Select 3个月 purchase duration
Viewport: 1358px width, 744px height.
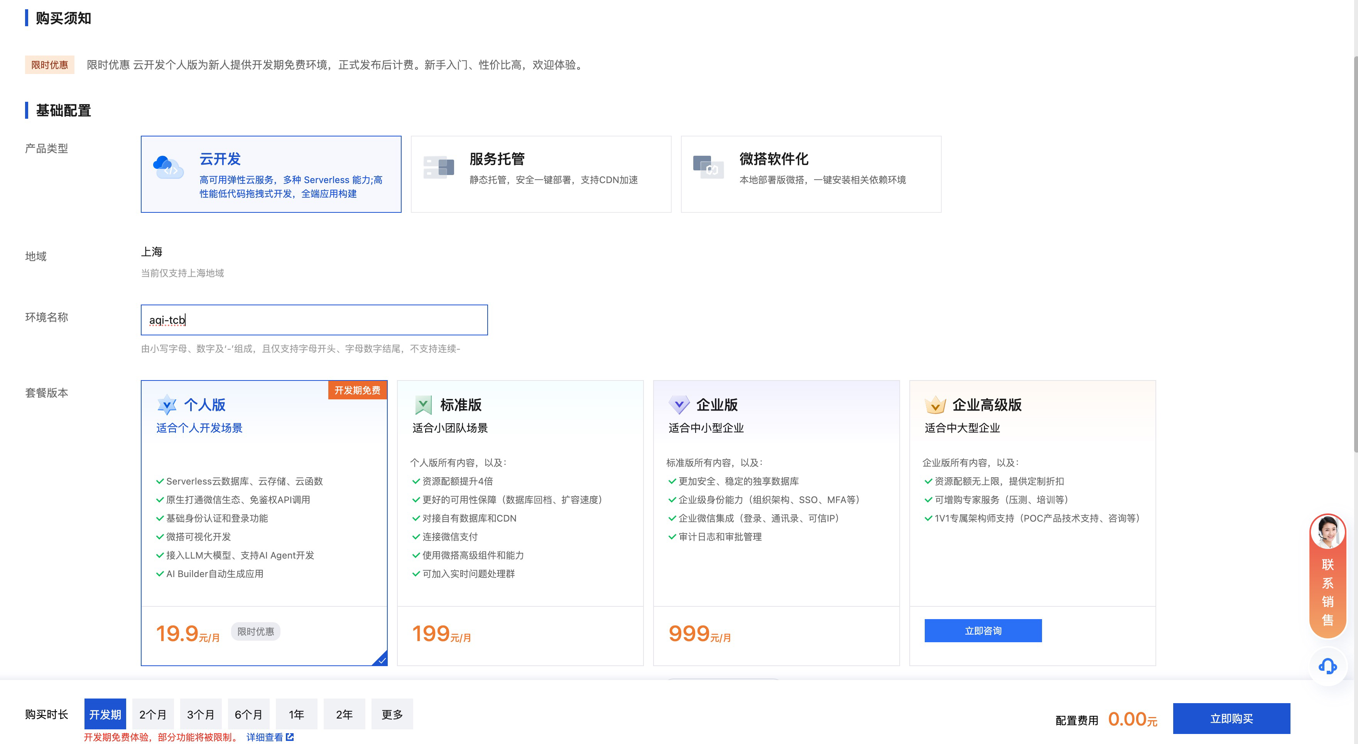coord(201,714)
